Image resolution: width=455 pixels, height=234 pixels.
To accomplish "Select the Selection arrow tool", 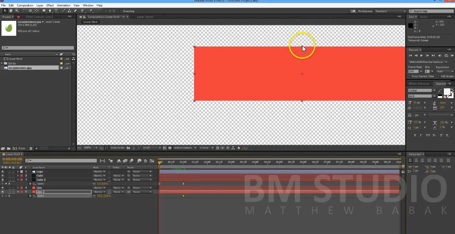I will 5,11.
